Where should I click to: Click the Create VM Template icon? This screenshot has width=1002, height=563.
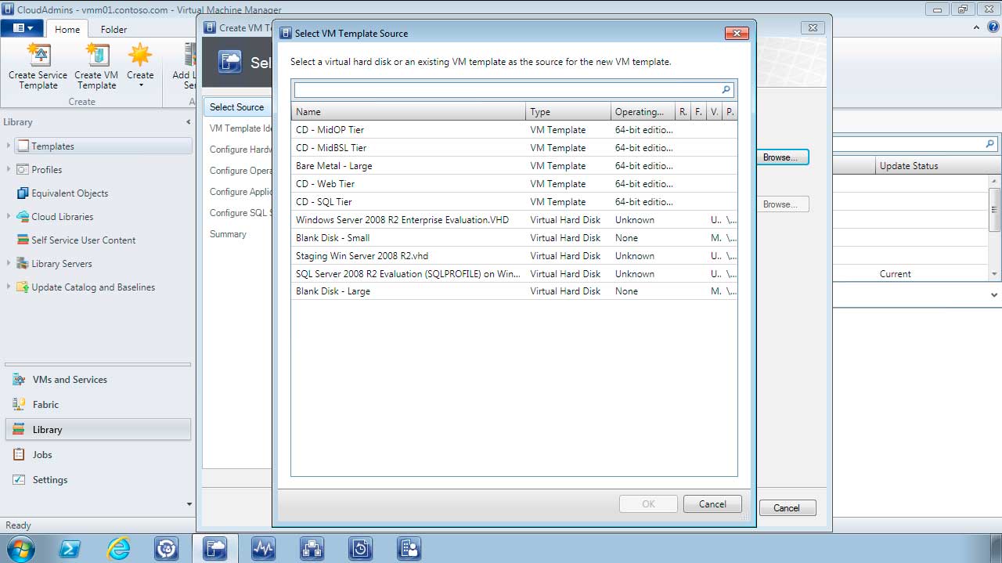coord(97,55)
